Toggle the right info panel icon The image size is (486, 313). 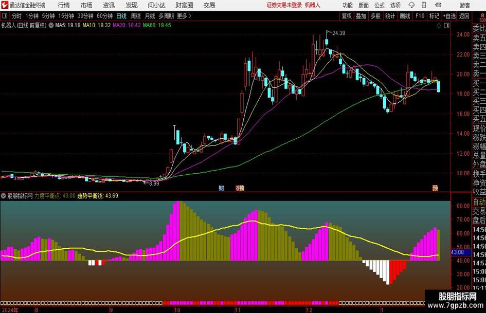pyautogui.click(x=446, y=26)
